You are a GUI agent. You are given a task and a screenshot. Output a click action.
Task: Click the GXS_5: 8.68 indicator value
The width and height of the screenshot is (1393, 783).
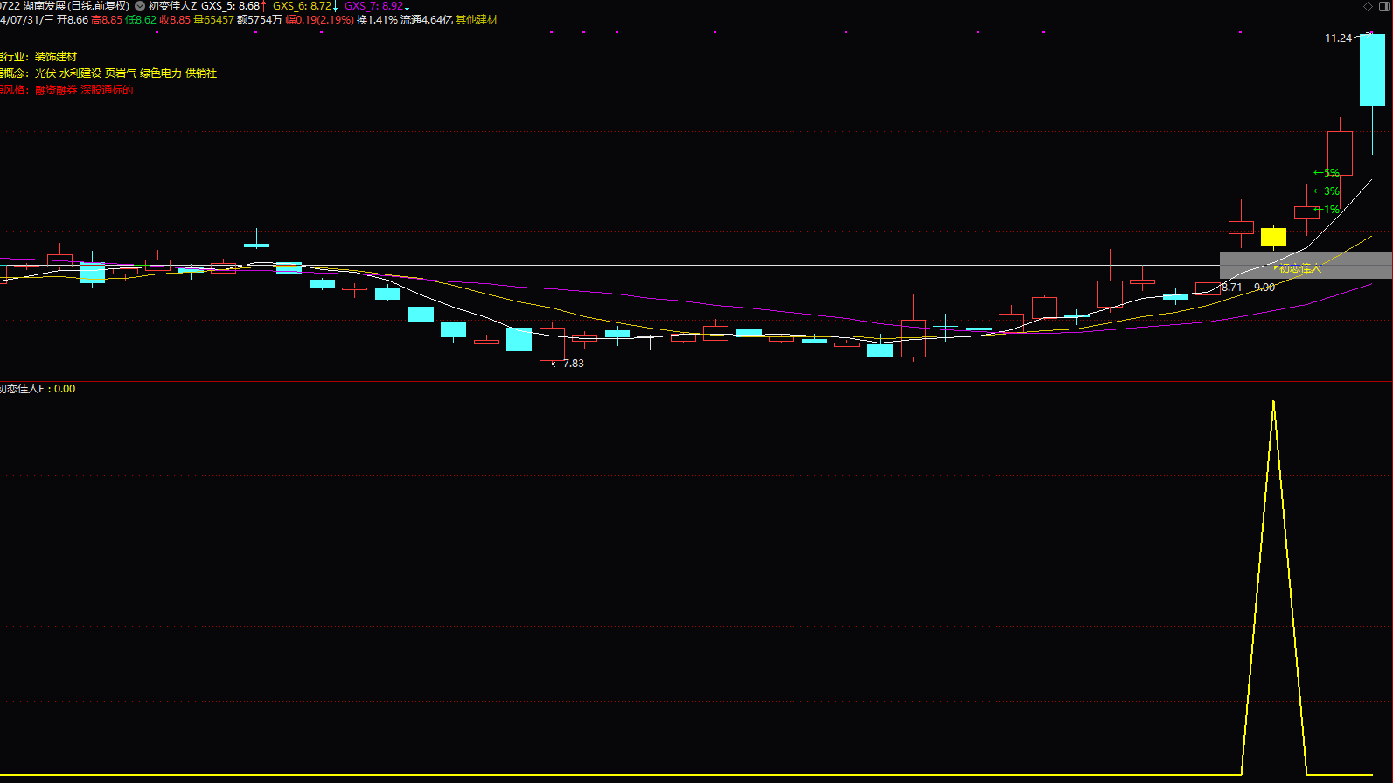coord(231,6)
